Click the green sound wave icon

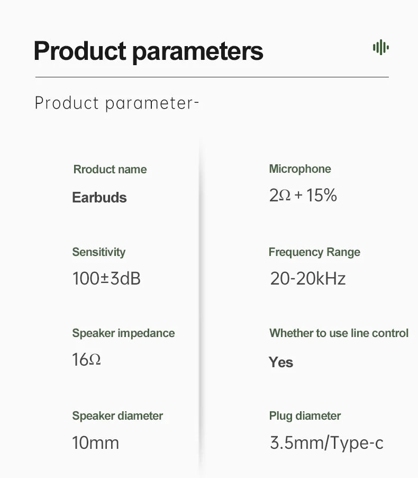tap(381, 47)
